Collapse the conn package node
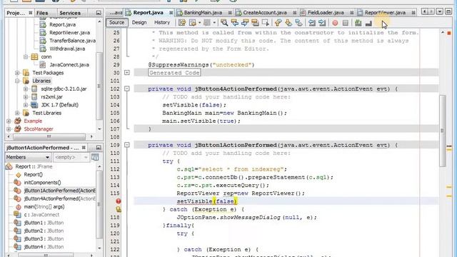The width and height of the screenshot is (457, 257). pos(26,56)
